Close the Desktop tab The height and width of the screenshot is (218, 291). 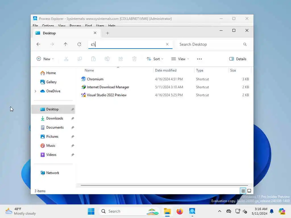[x=95, y=33]
